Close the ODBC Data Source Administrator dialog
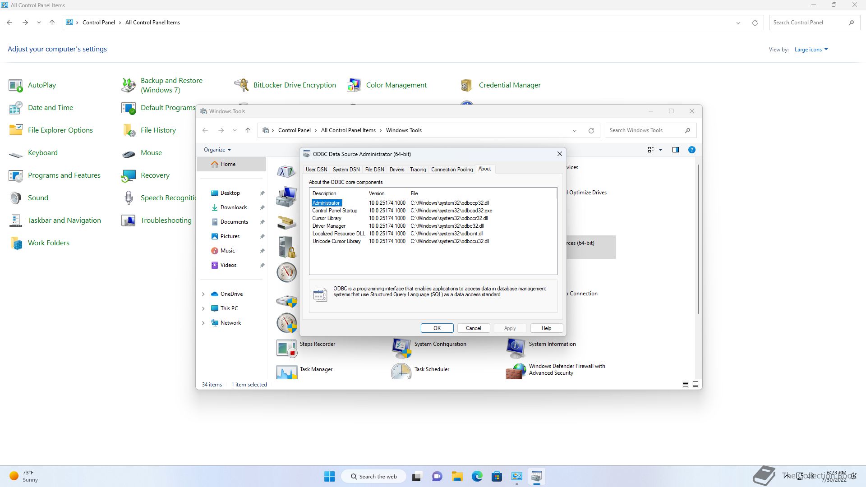866x487 pixels. pyautogui.click(x=560, y=154)
